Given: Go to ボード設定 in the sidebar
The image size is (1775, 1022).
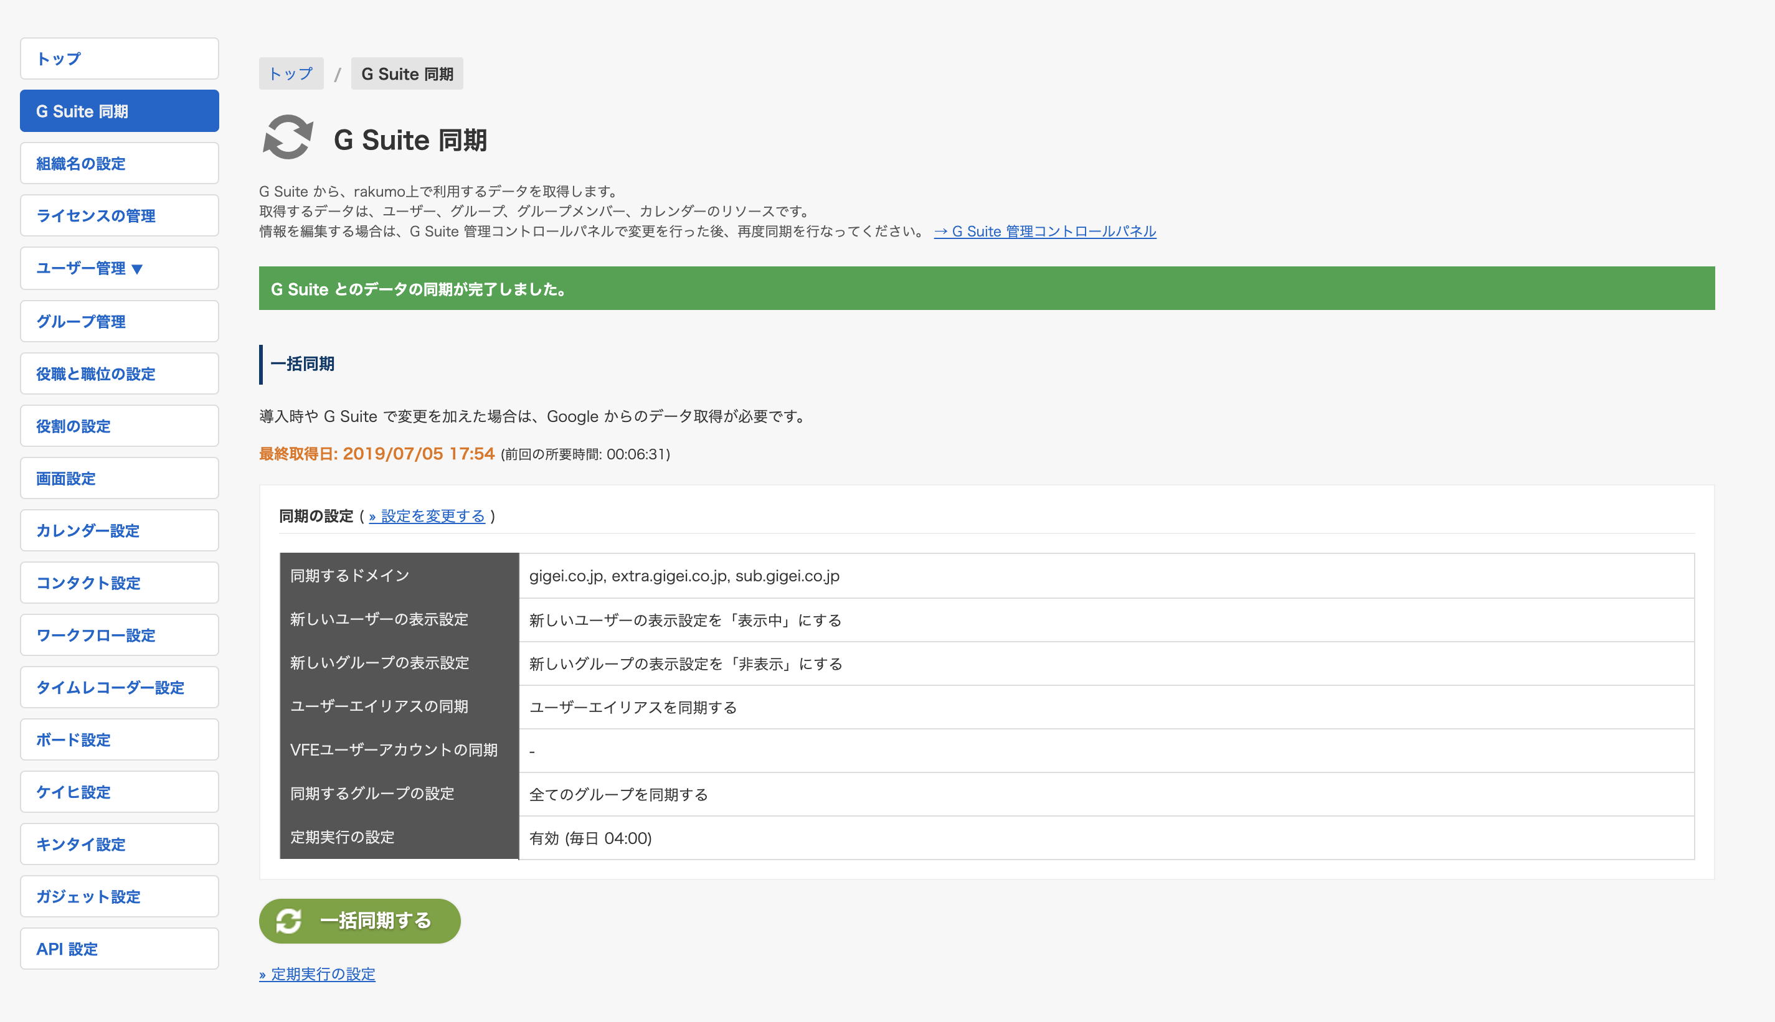Looking at the screenshot, I should click(120, 740).
